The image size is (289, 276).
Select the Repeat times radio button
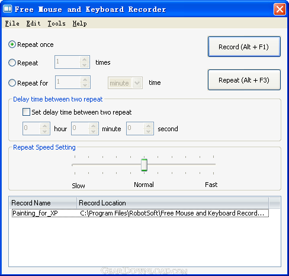click(12, 63)
